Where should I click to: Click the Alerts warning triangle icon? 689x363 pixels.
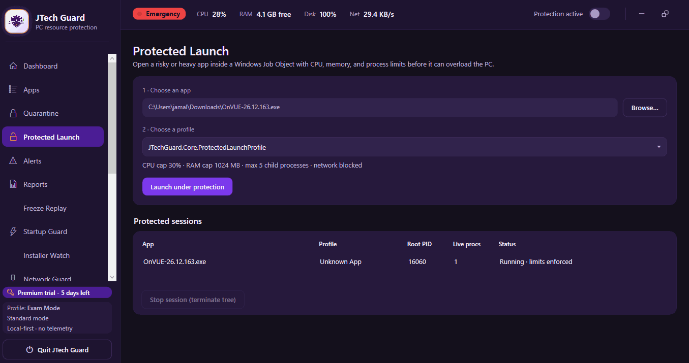[13, 161]
